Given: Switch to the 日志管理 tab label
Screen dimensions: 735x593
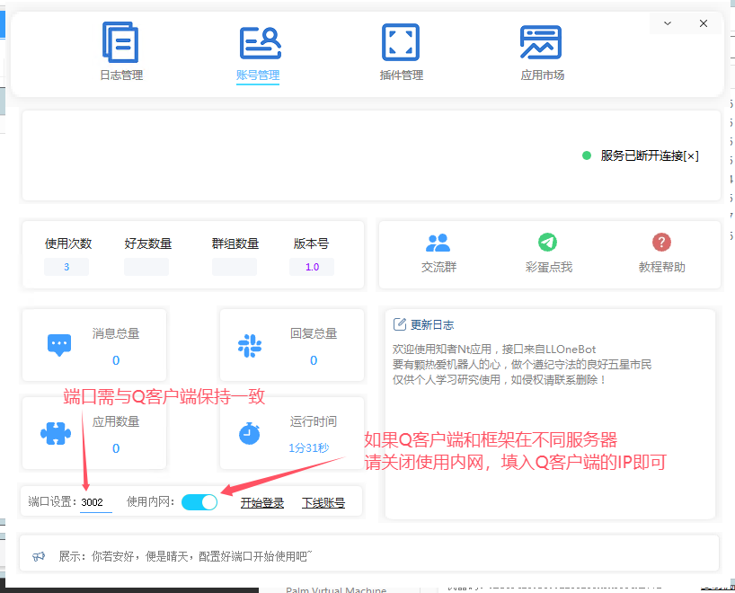Looking at the screenshot, I should pyautogui.click(x=121, y=75).
